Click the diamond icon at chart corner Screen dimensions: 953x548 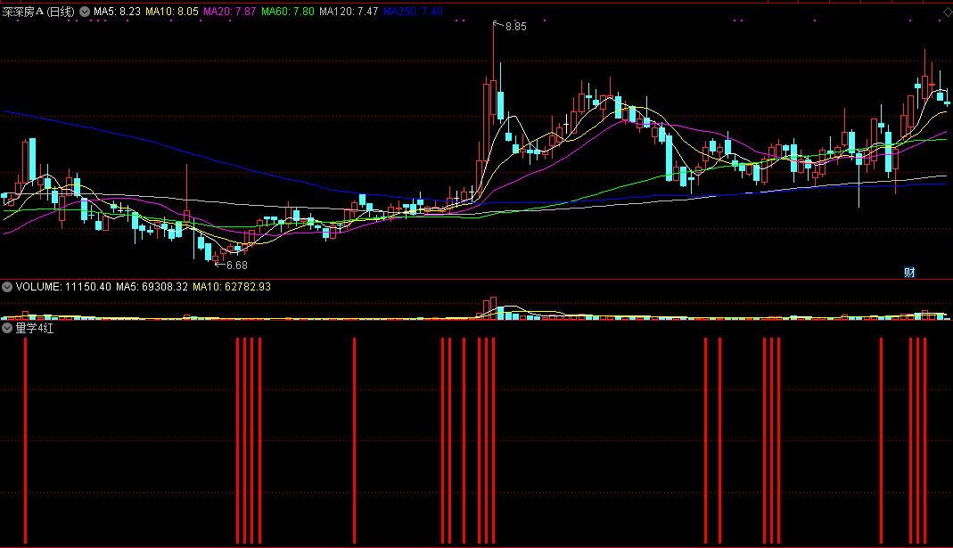(947, 12)
